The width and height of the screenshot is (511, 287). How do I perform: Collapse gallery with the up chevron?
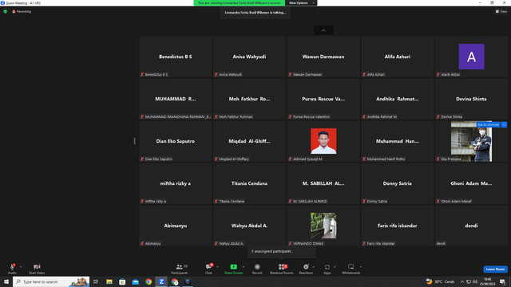pos(323,30)
